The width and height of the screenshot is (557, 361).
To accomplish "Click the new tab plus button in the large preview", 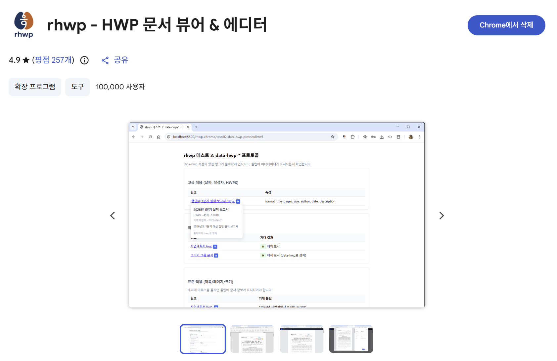I will click(x=196, y=127).
